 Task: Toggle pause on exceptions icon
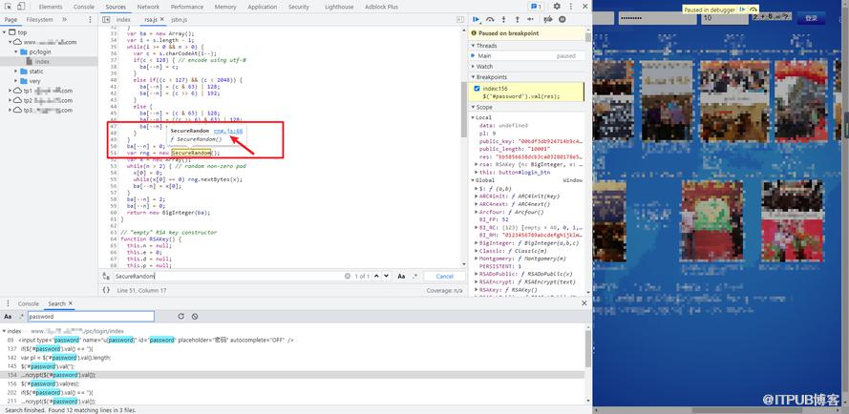(562, 19)
